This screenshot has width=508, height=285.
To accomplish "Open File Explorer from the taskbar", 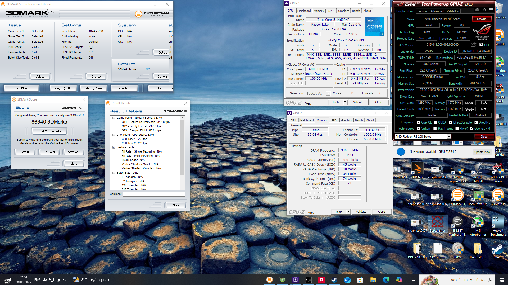I will [x=373, y=280].
